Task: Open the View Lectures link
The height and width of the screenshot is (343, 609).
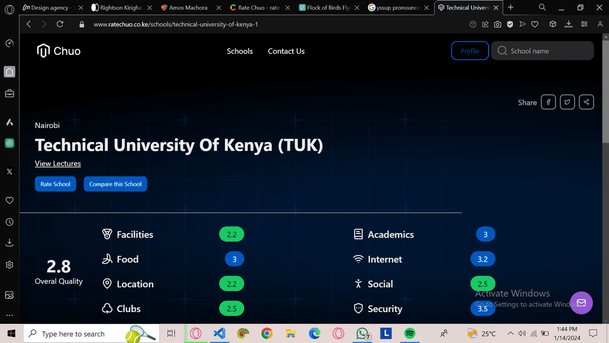Action: 58,164
